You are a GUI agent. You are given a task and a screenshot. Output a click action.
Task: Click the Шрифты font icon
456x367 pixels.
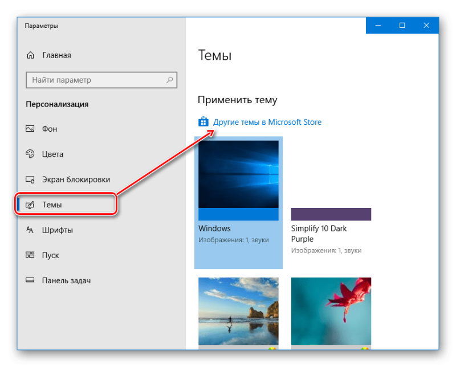point(30,230)
